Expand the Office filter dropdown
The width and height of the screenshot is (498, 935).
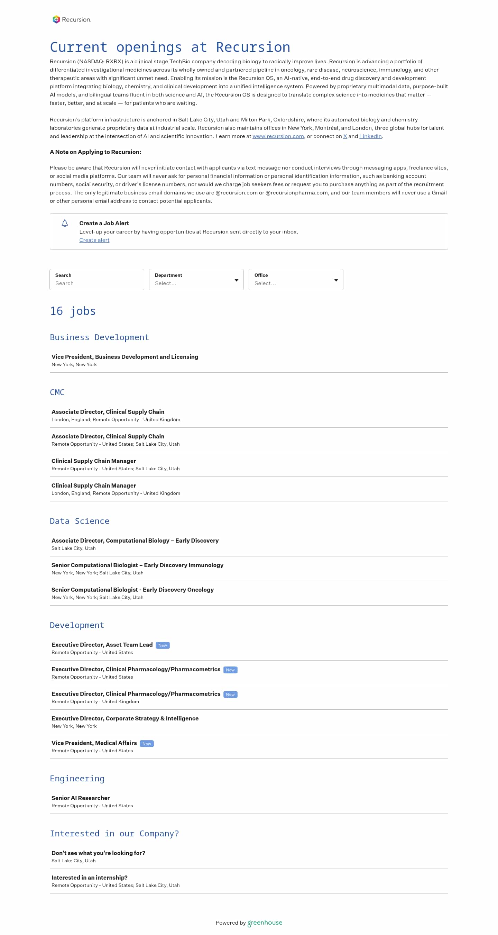[296, 280]
